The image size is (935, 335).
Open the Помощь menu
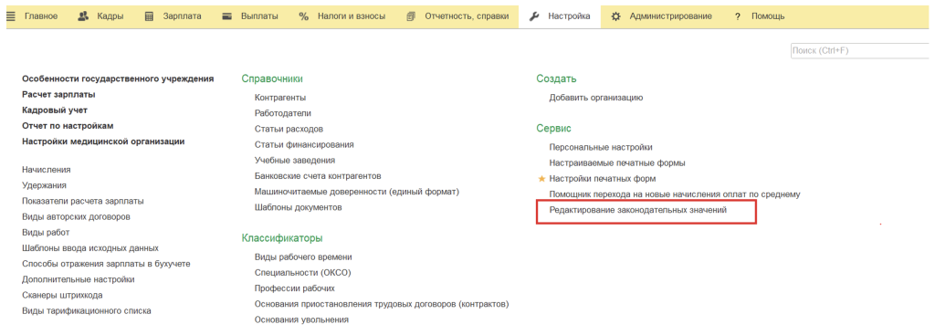[768, 16]
